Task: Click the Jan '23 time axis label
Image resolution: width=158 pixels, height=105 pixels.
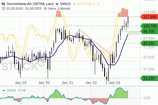Action: click(114, 83)
